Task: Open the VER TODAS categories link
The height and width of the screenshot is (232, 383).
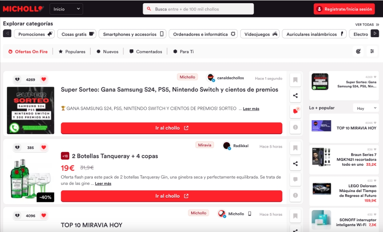Action: click(367, 24)
